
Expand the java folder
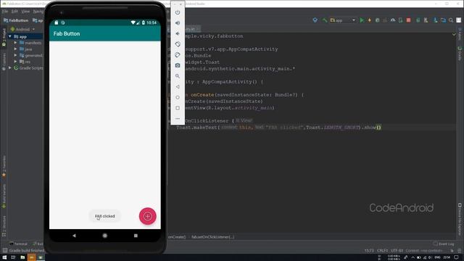(15, 49)
